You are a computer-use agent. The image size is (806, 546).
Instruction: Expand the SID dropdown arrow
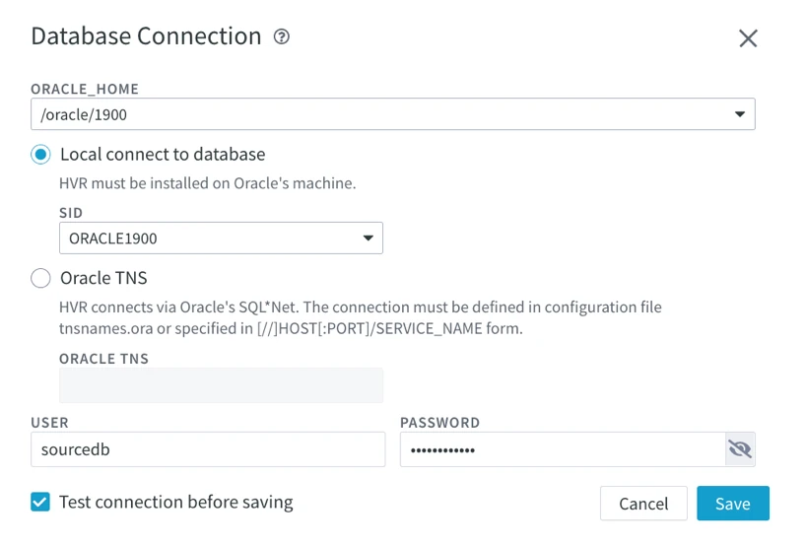[368, 238]
